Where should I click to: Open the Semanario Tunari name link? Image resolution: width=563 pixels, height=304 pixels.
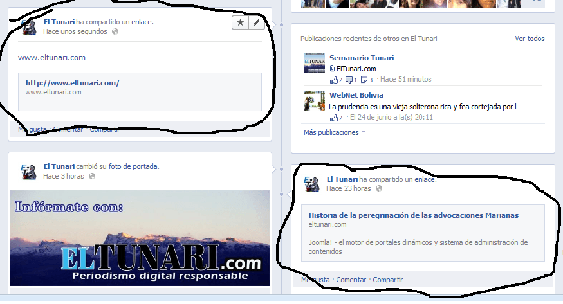click(x=362, y=58)
